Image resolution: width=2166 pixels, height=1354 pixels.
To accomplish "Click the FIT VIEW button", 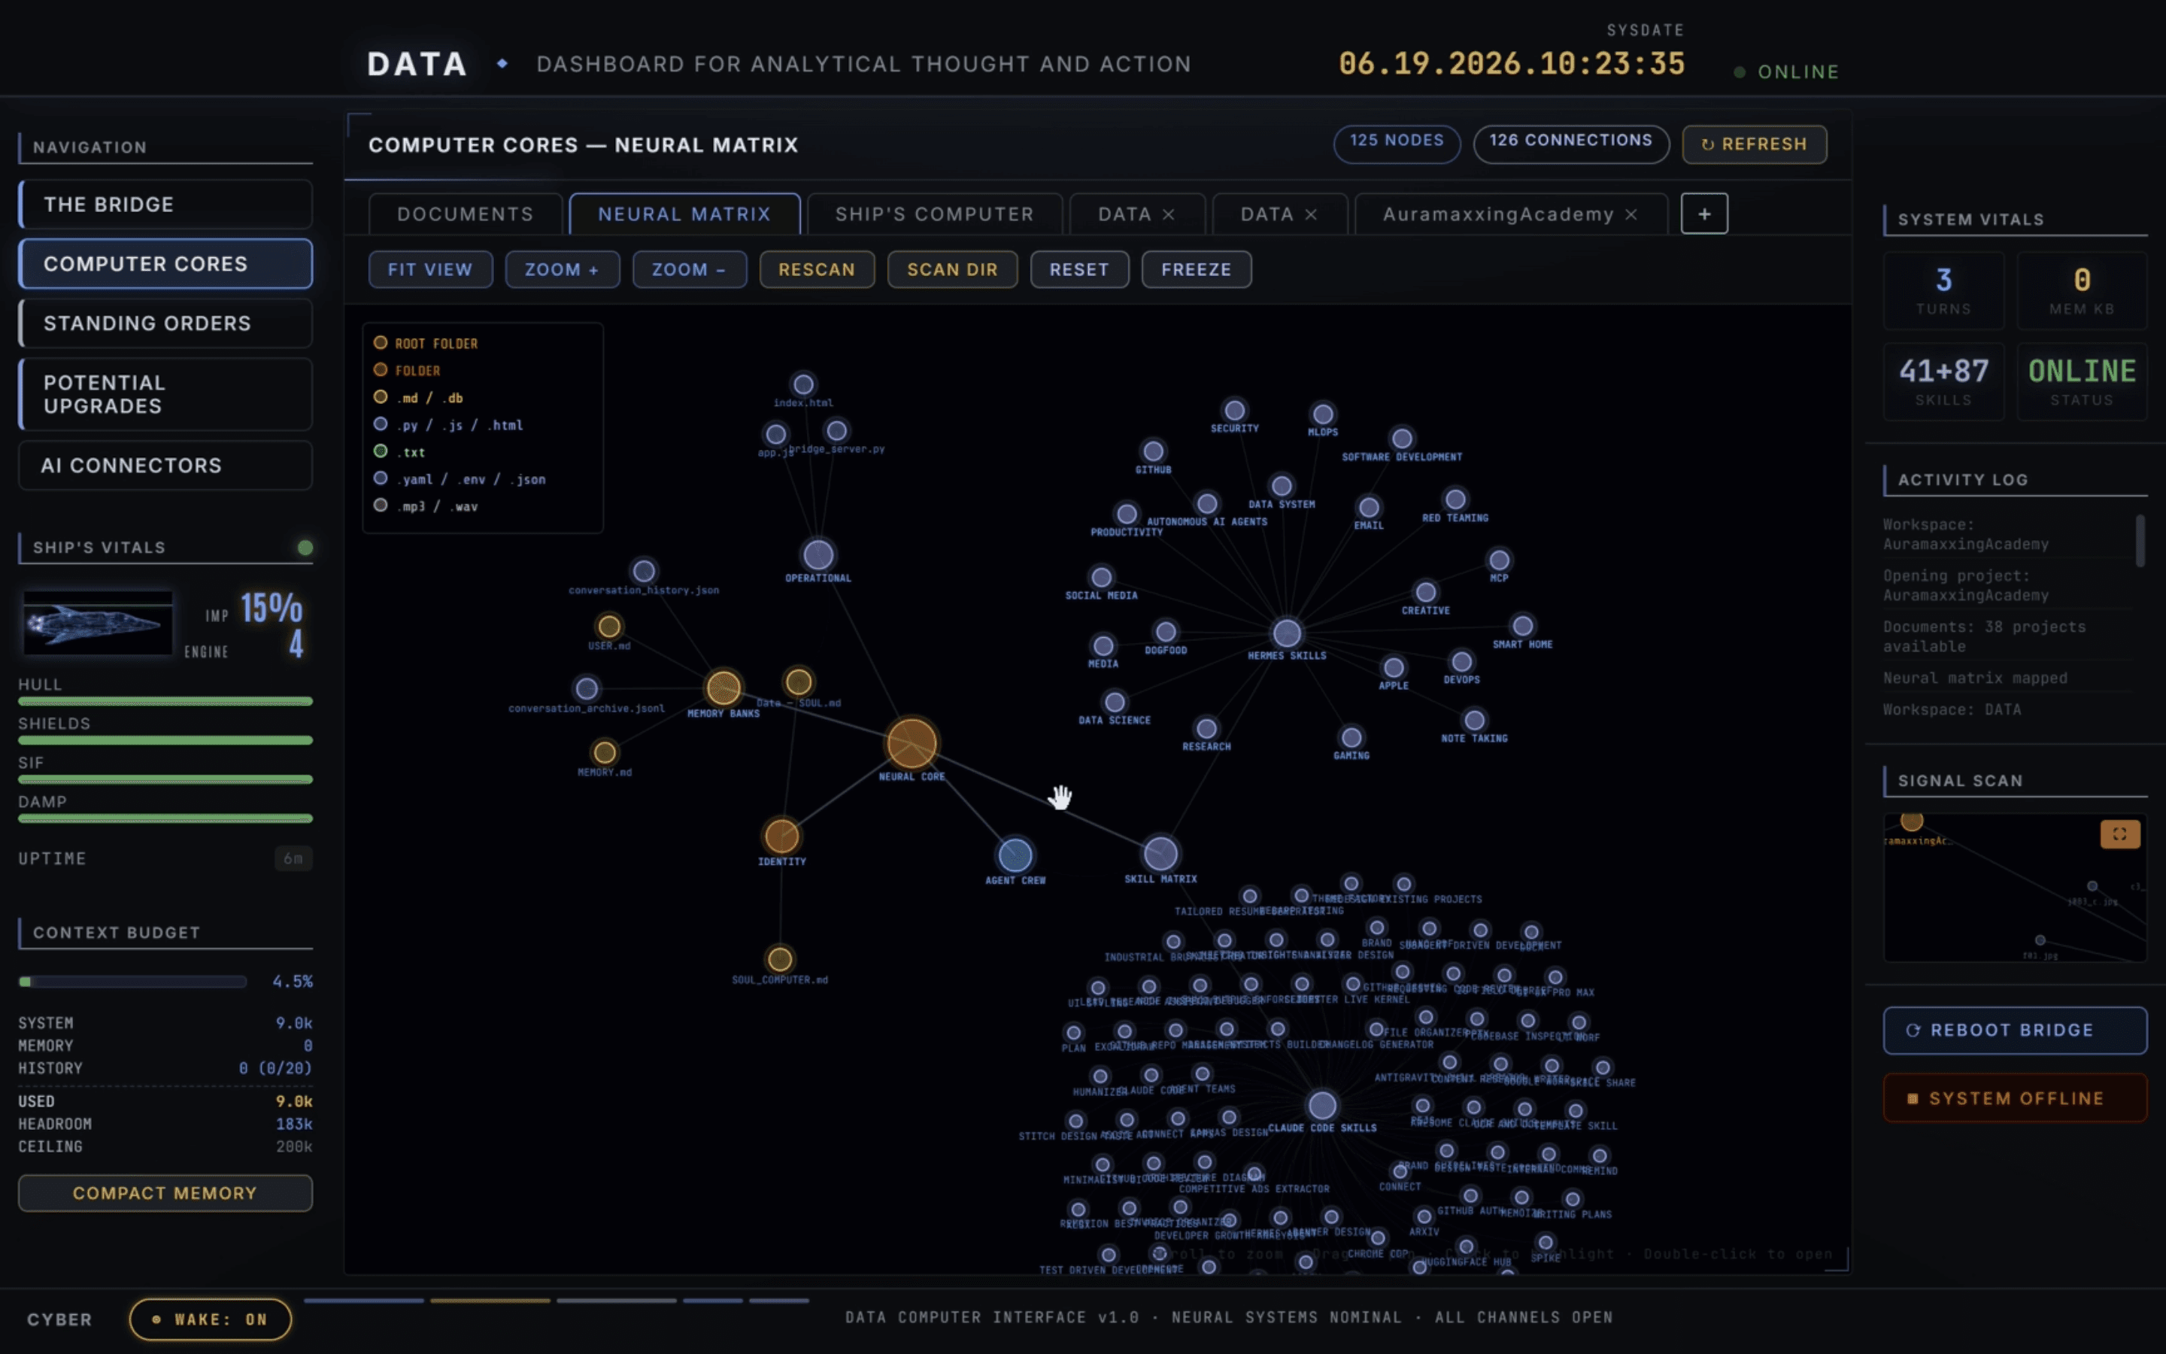I will (430, 269).
